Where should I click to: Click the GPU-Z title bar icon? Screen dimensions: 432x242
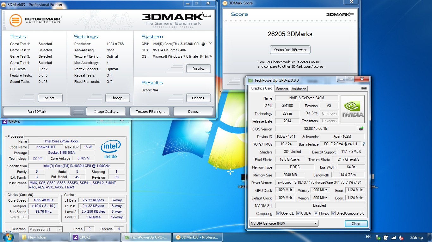coord(250,80)
